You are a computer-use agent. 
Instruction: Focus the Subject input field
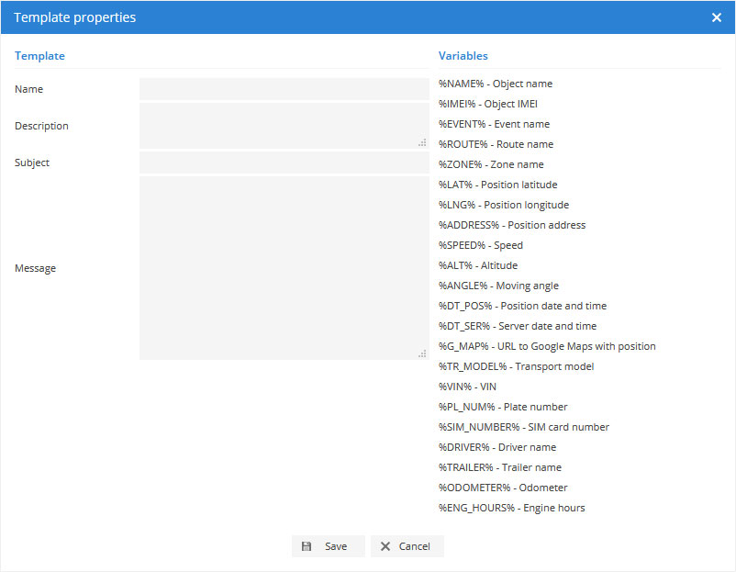coord(284,163)
